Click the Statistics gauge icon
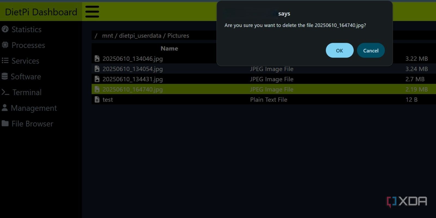This screenshot has height=218, width=436. (x=5, y=29)
